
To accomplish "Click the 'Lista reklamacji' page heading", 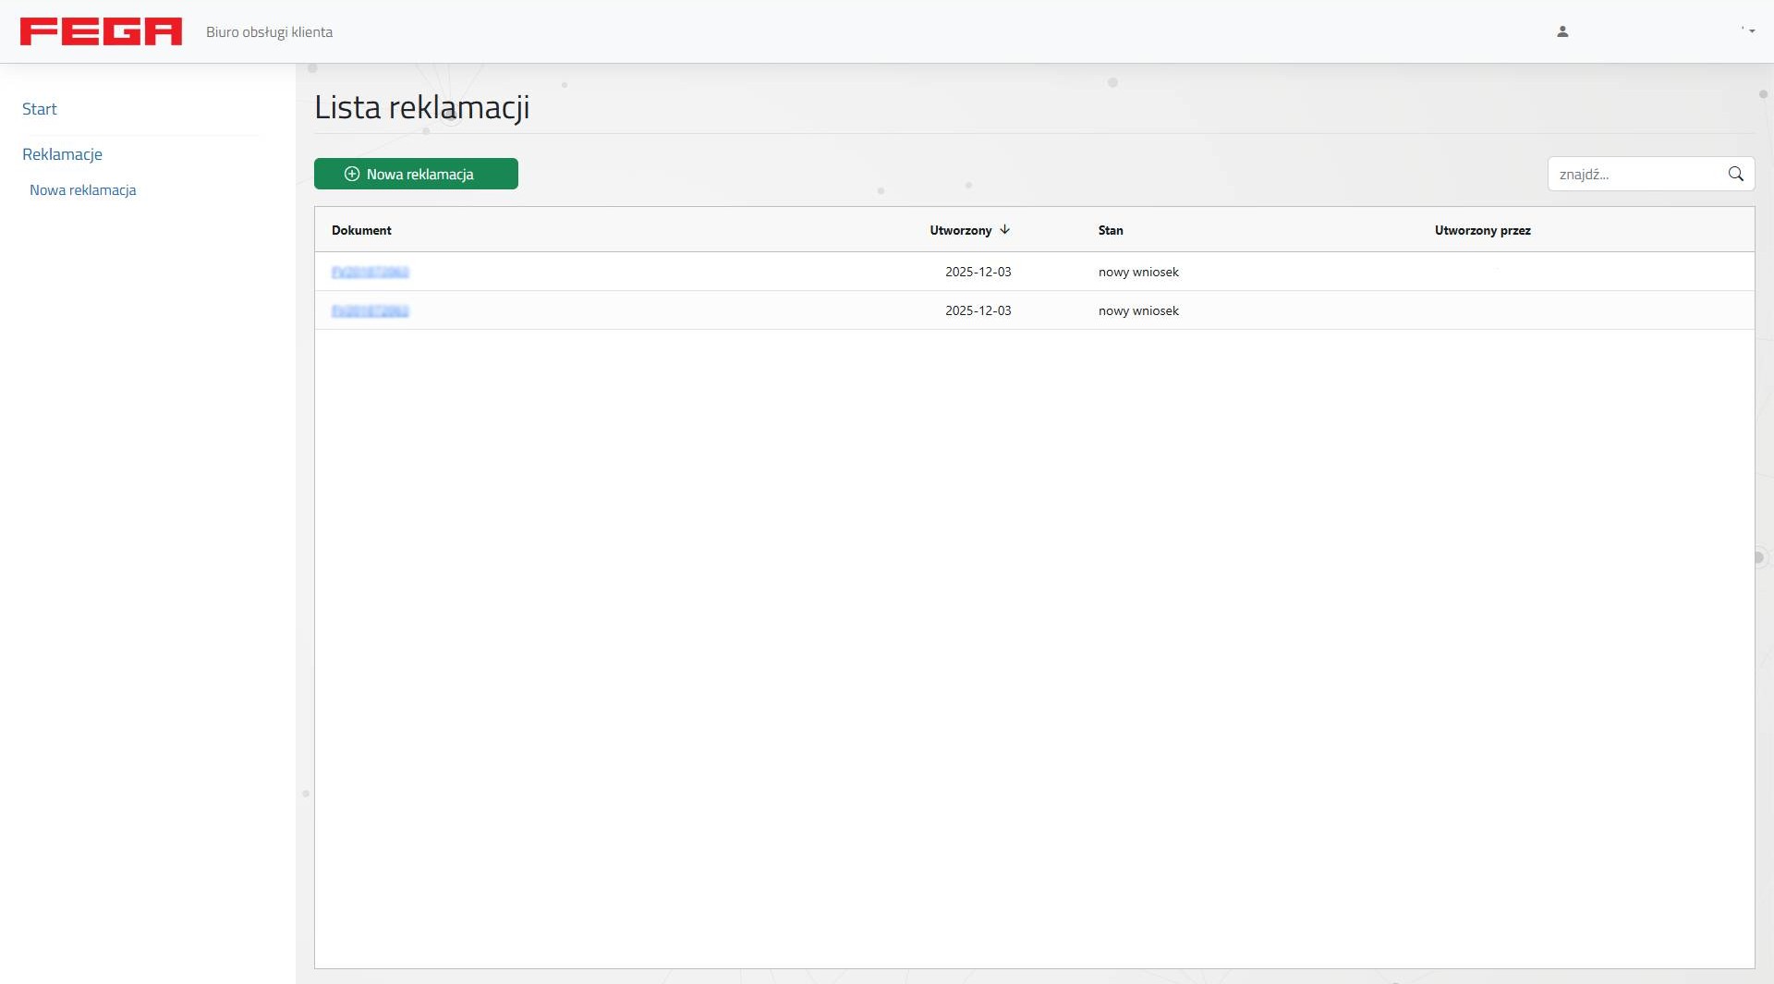I will coord(422,107).
